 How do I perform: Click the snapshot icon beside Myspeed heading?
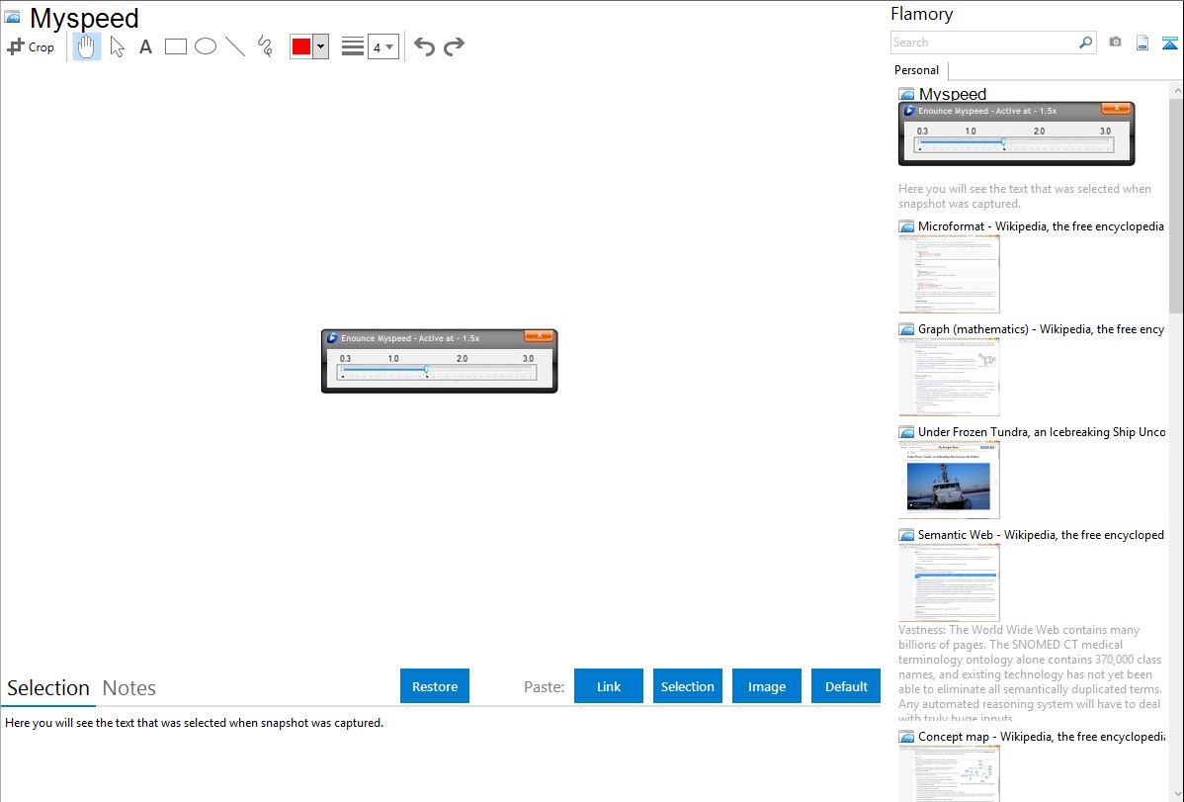point(12,17)
